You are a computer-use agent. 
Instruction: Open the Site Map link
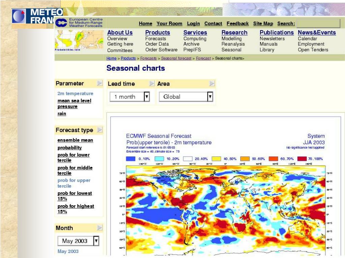click(263, 24)
